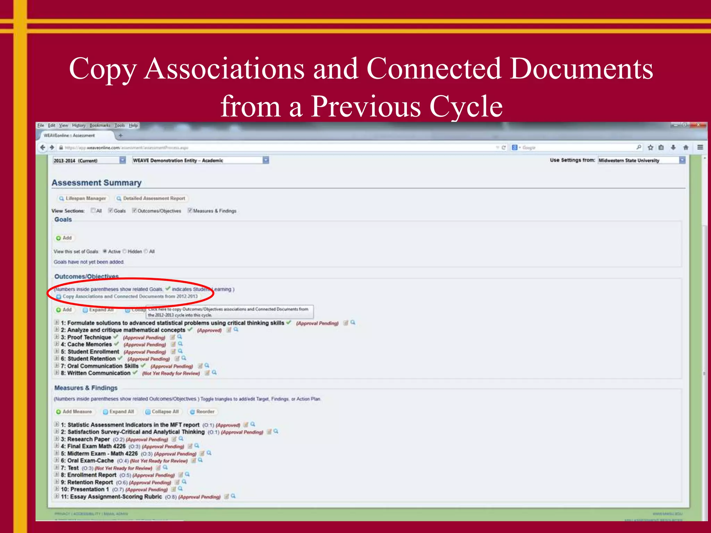Click Add under Goals

[64, 238]
